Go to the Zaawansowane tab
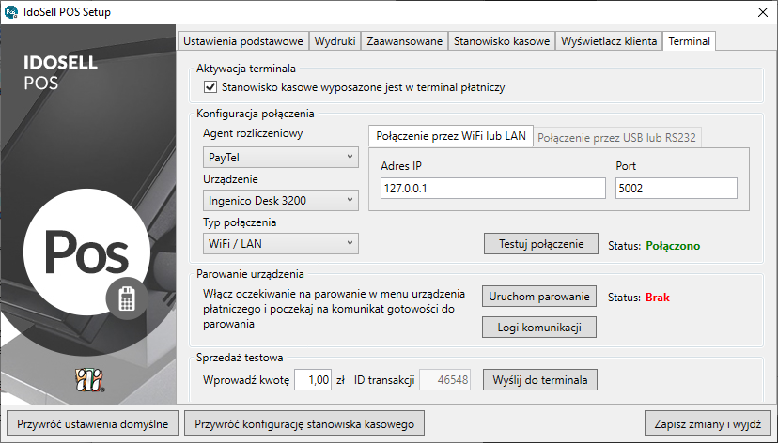The width and height of the screenshot is (778, 443). tap(404, 41)
